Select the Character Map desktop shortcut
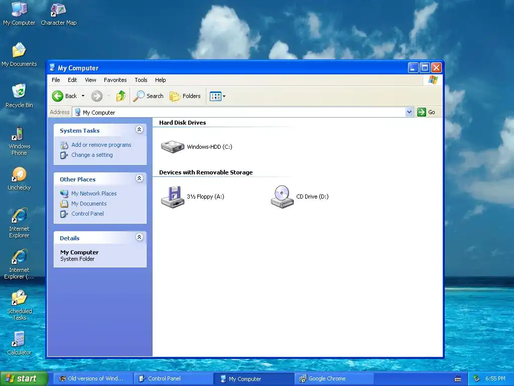Viewport: 514px width, 386px height. tap(58, 14)
